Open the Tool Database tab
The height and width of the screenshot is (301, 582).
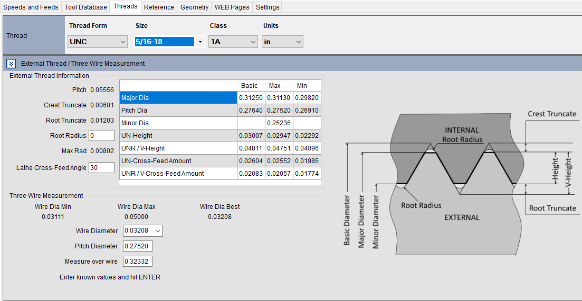(x=85, y=7)
